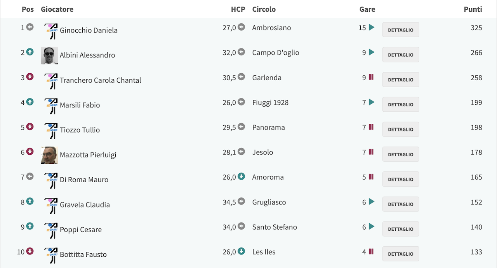
Task: Click green play triangle next to Ginocchio's 15 gare
Action: 372,27
